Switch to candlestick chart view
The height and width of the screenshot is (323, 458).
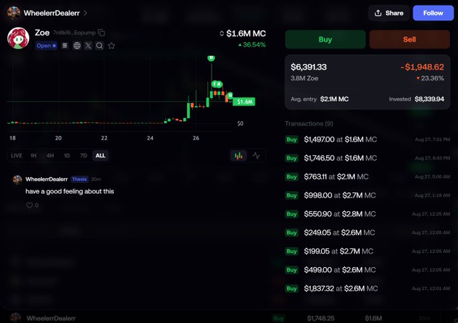click(238, 156)
